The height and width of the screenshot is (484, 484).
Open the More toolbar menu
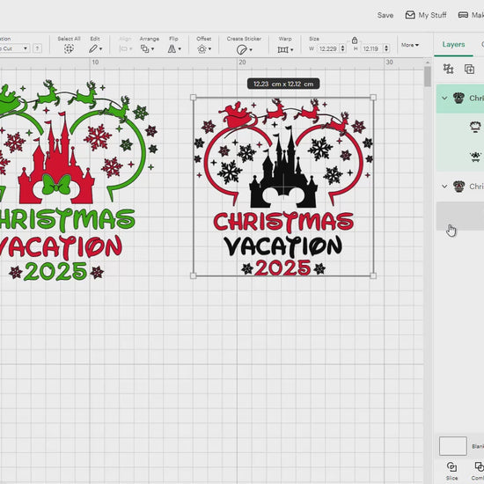click(x=410, y=45)
